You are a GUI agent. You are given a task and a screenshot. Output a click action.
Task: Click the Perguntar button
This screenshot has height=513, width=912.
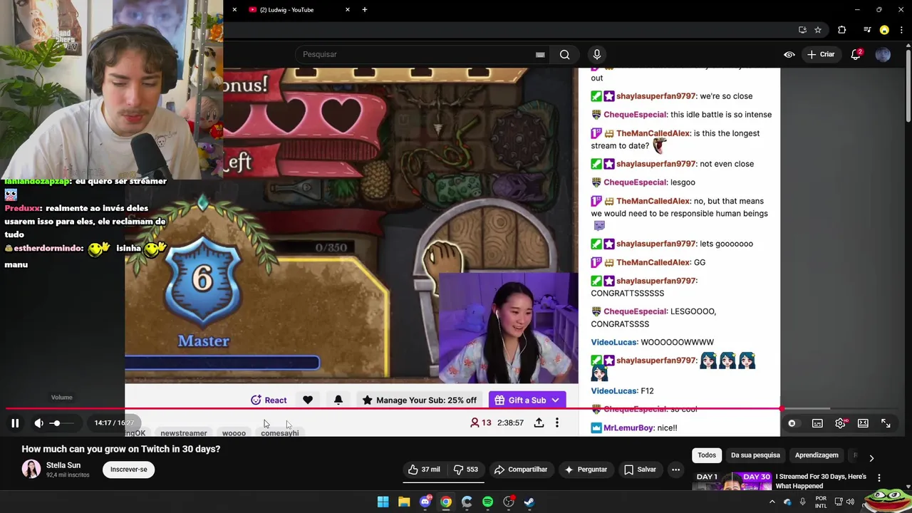tap(586, 470)
